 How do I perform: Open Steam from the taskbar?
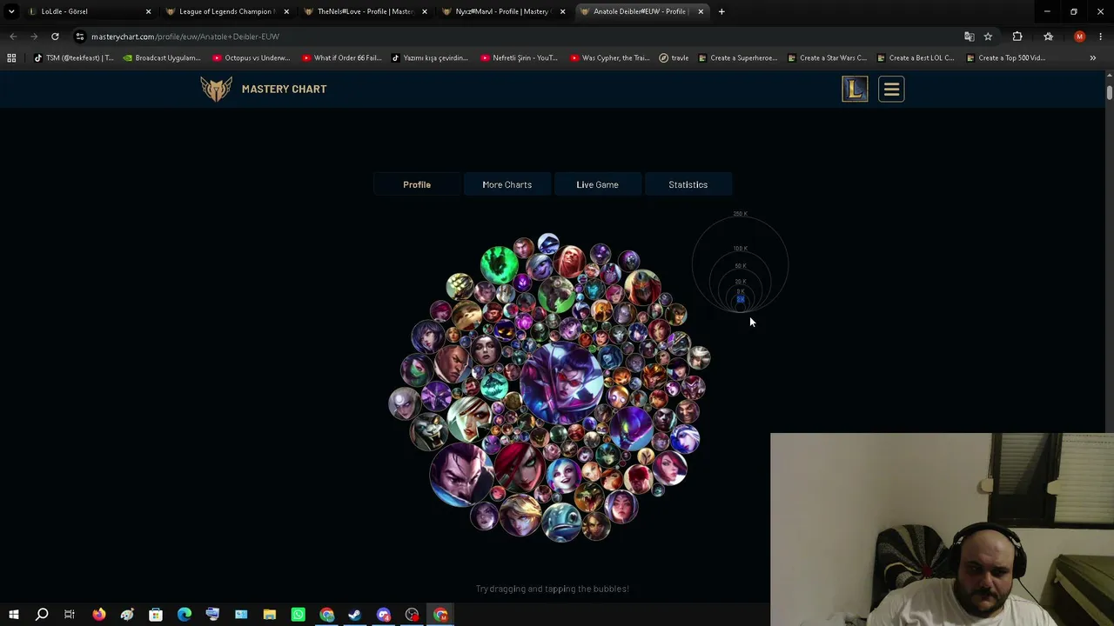pos(355,615)
